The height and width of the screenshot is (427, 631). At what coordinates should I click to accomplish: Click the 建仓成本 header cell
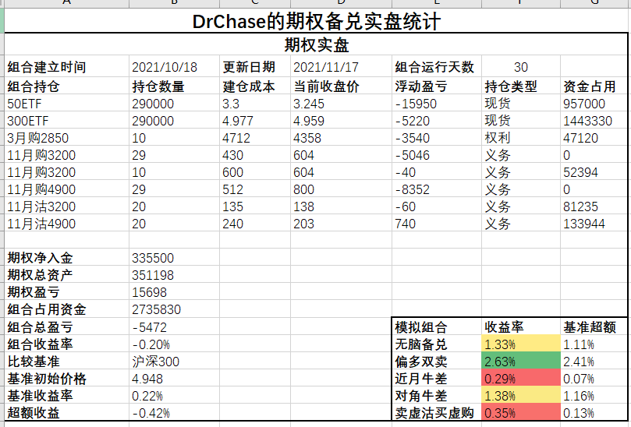click(255, 86)
